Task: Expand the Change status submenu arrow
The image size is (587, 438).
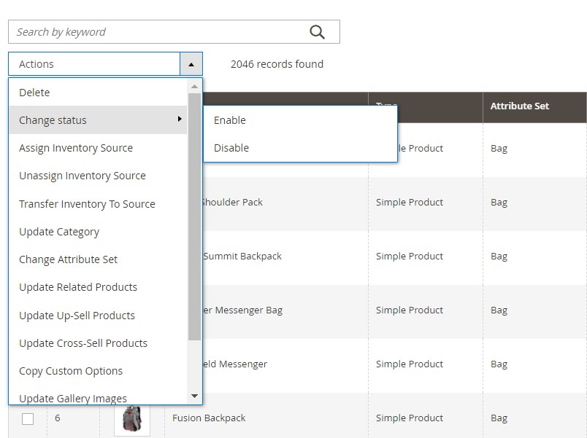Action: tap(180, 120)
